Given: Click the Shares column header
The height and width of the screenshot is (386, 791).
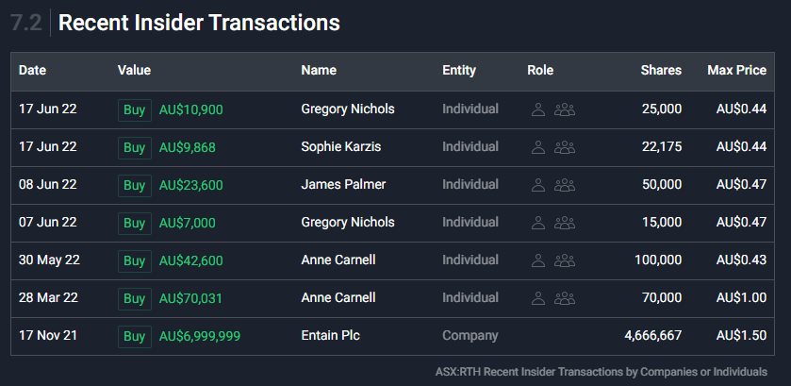Looking at the screenshot, I should pyautogui.click(x=661, y=70).
